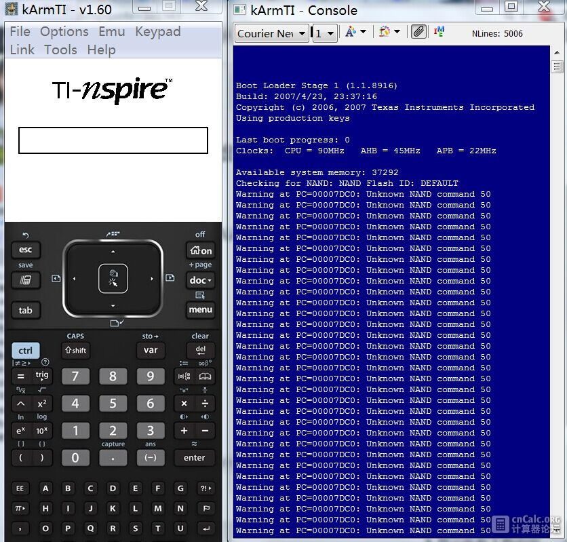
Task: Open the Help menu
Action: [101, 50]
